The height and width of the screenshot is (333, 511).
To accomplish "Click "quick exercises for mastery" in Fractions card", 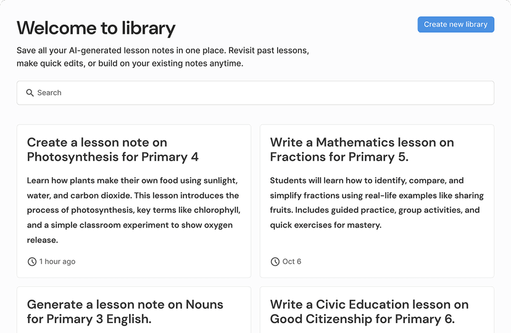I will coord(326,225).
